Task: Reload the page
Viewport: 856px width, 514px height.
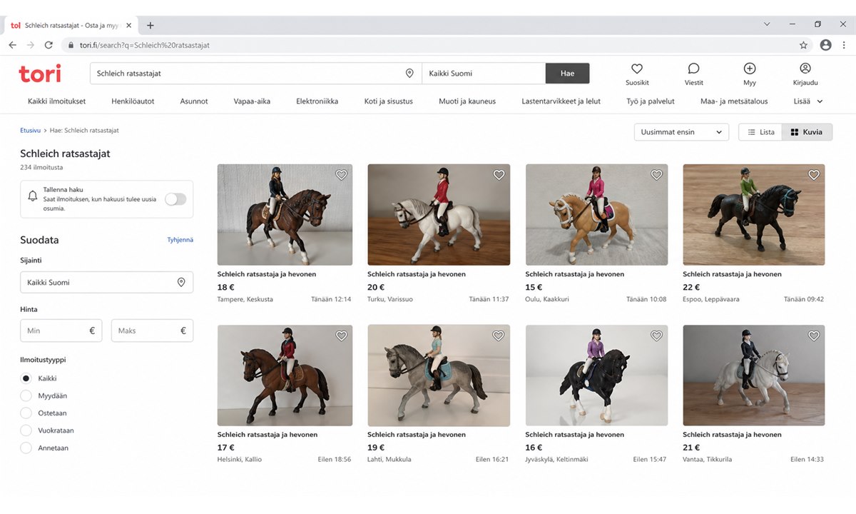Action: coord(49,45)
